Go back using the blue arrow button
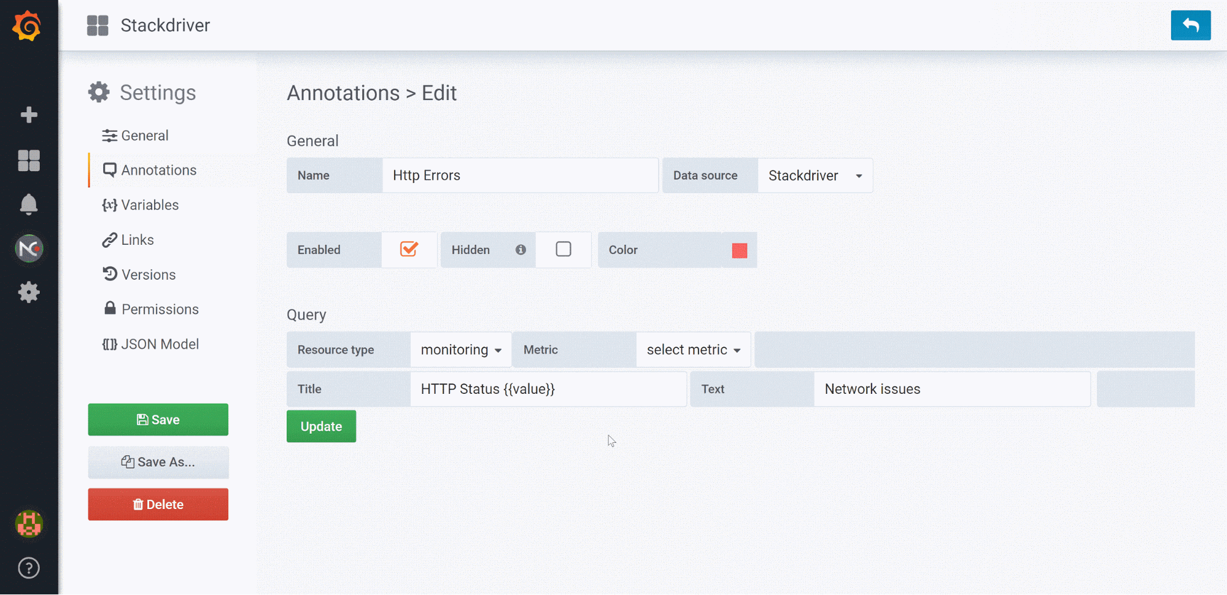Image resolution: width=1227 pixels, height=595 pixels. click(x=1190, y=25)
